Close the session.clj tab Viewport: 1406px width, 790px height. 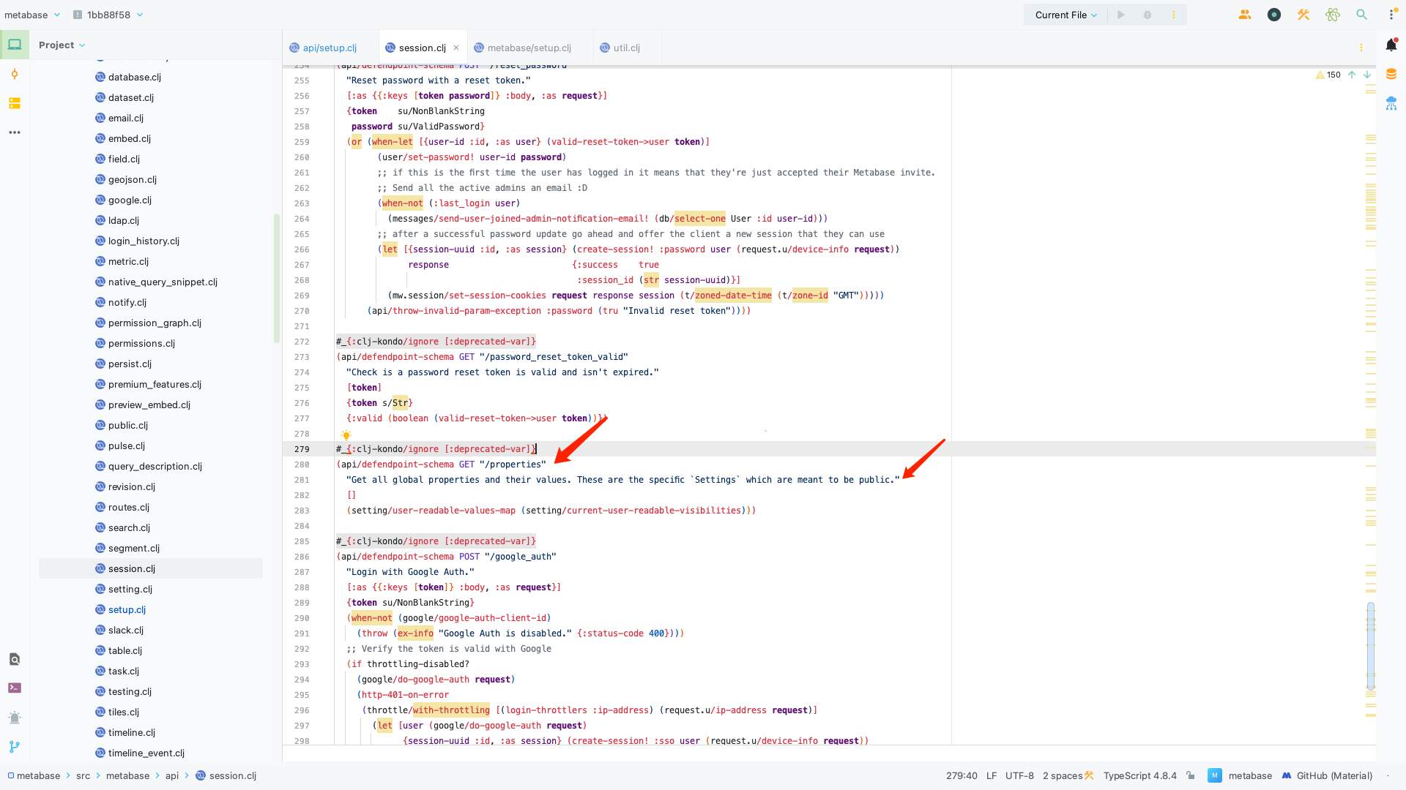point(456,48)
